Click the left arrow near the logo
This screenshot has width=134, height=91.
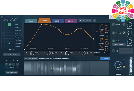111,18
